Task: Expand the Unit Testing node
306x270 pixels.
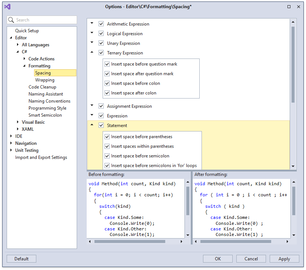Action: (x=11, y=150)
